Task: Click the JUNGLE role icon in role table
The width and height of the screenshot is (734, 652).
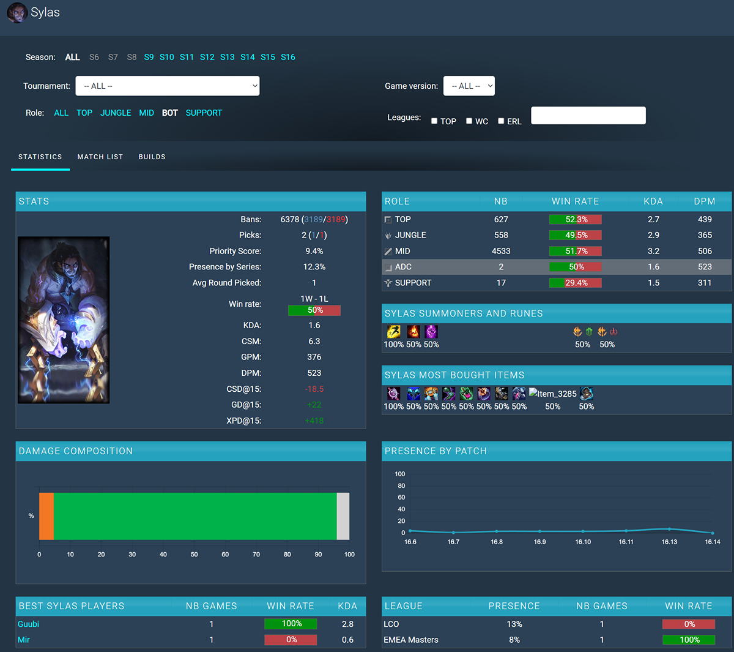Action: tap(388, 235)
